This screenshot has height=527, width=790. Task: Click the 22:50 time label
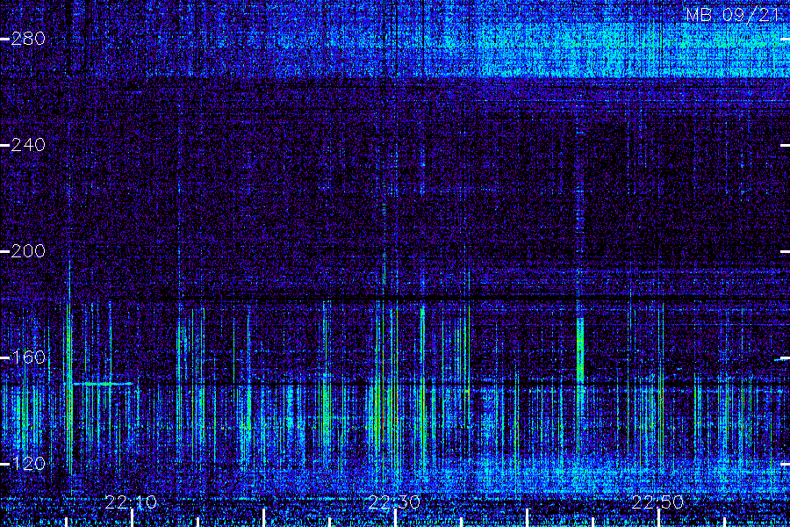coord(658,502)
